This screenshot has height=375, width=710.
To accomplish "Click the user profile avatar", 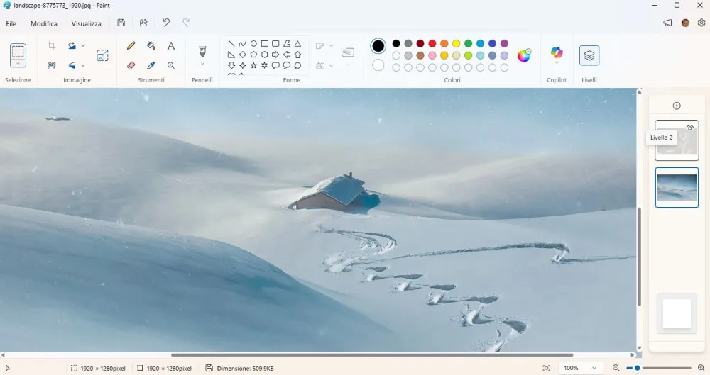I will [x=685, y=23].
